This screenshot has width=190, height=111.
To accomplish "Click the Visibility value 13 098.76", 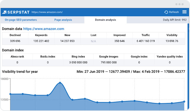I will click(x=172, y=41).
